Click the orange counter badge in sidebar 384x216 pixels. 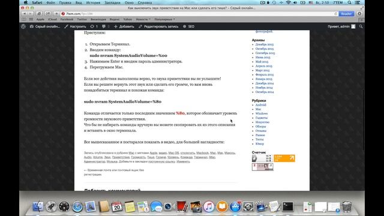(x=284, y=158)
